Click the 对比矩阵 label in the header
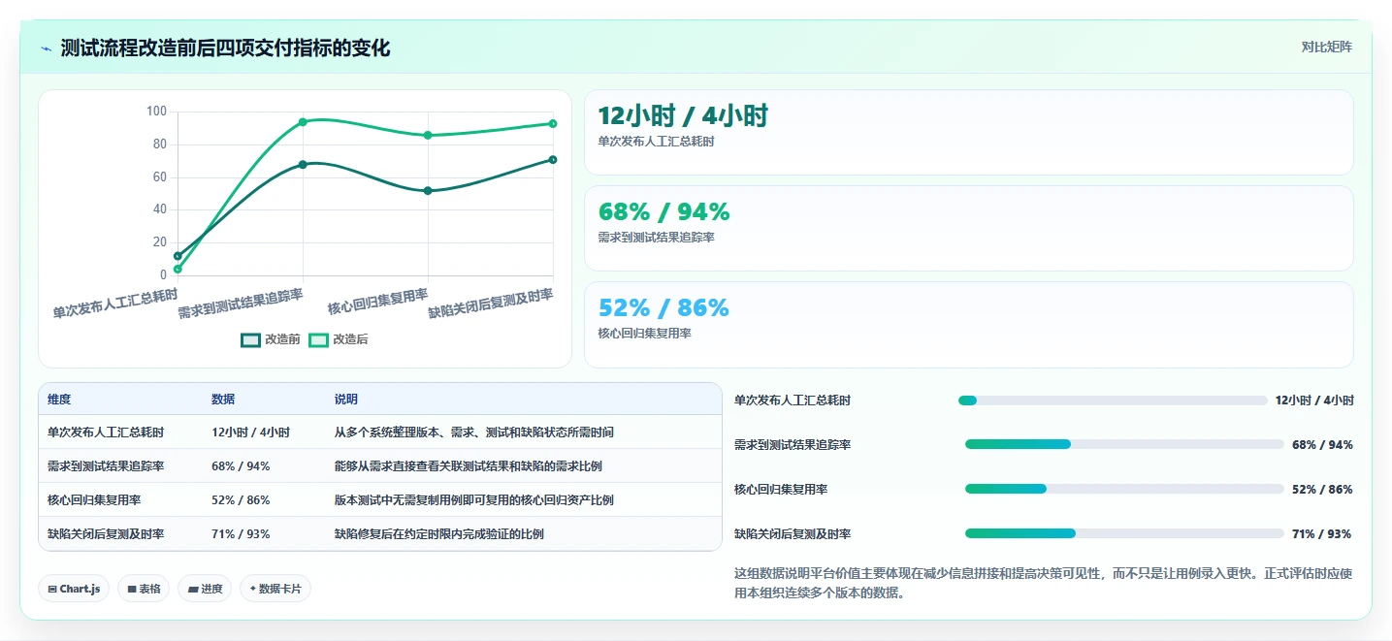 [x=1327, y=47]
